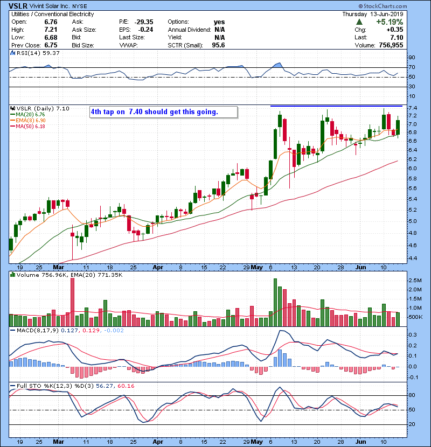Image resolution: width=431 pixels, height=447 pixels.
Task: Click the Annual Dividend N/A value
Action: (220, 30)
